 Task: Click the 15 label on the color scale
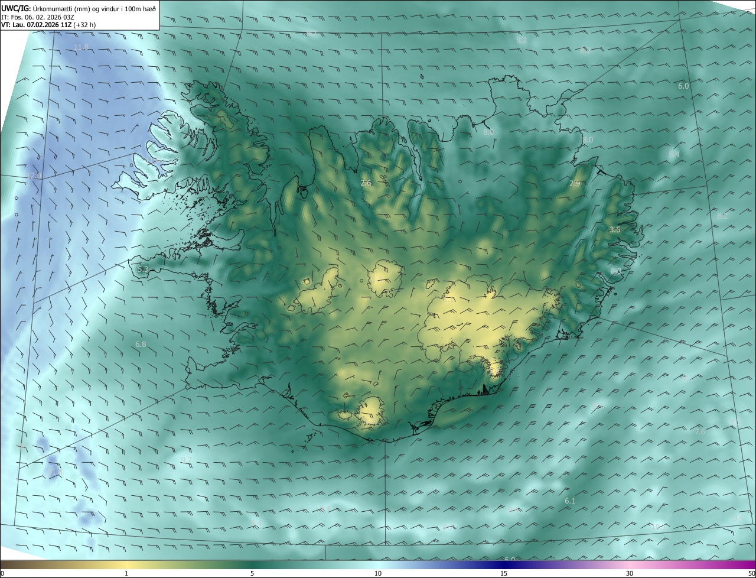click(504, 573)
